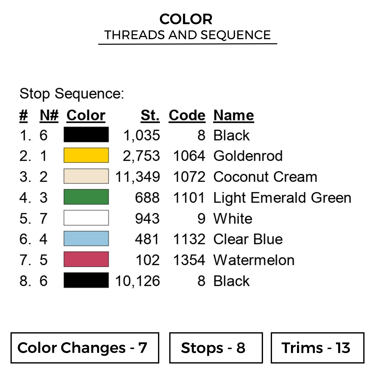Click the Coconut Cream color swatch
Viewport: 375px width, 375px height.
point(86,176)
